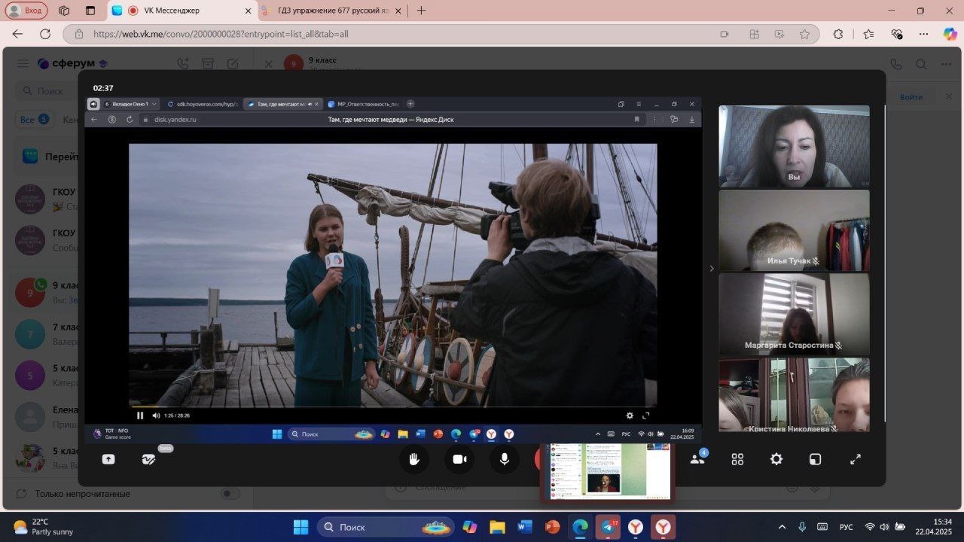Open Edge Settings and more menu
Viewport: 964px width, 542px height.
924,34
